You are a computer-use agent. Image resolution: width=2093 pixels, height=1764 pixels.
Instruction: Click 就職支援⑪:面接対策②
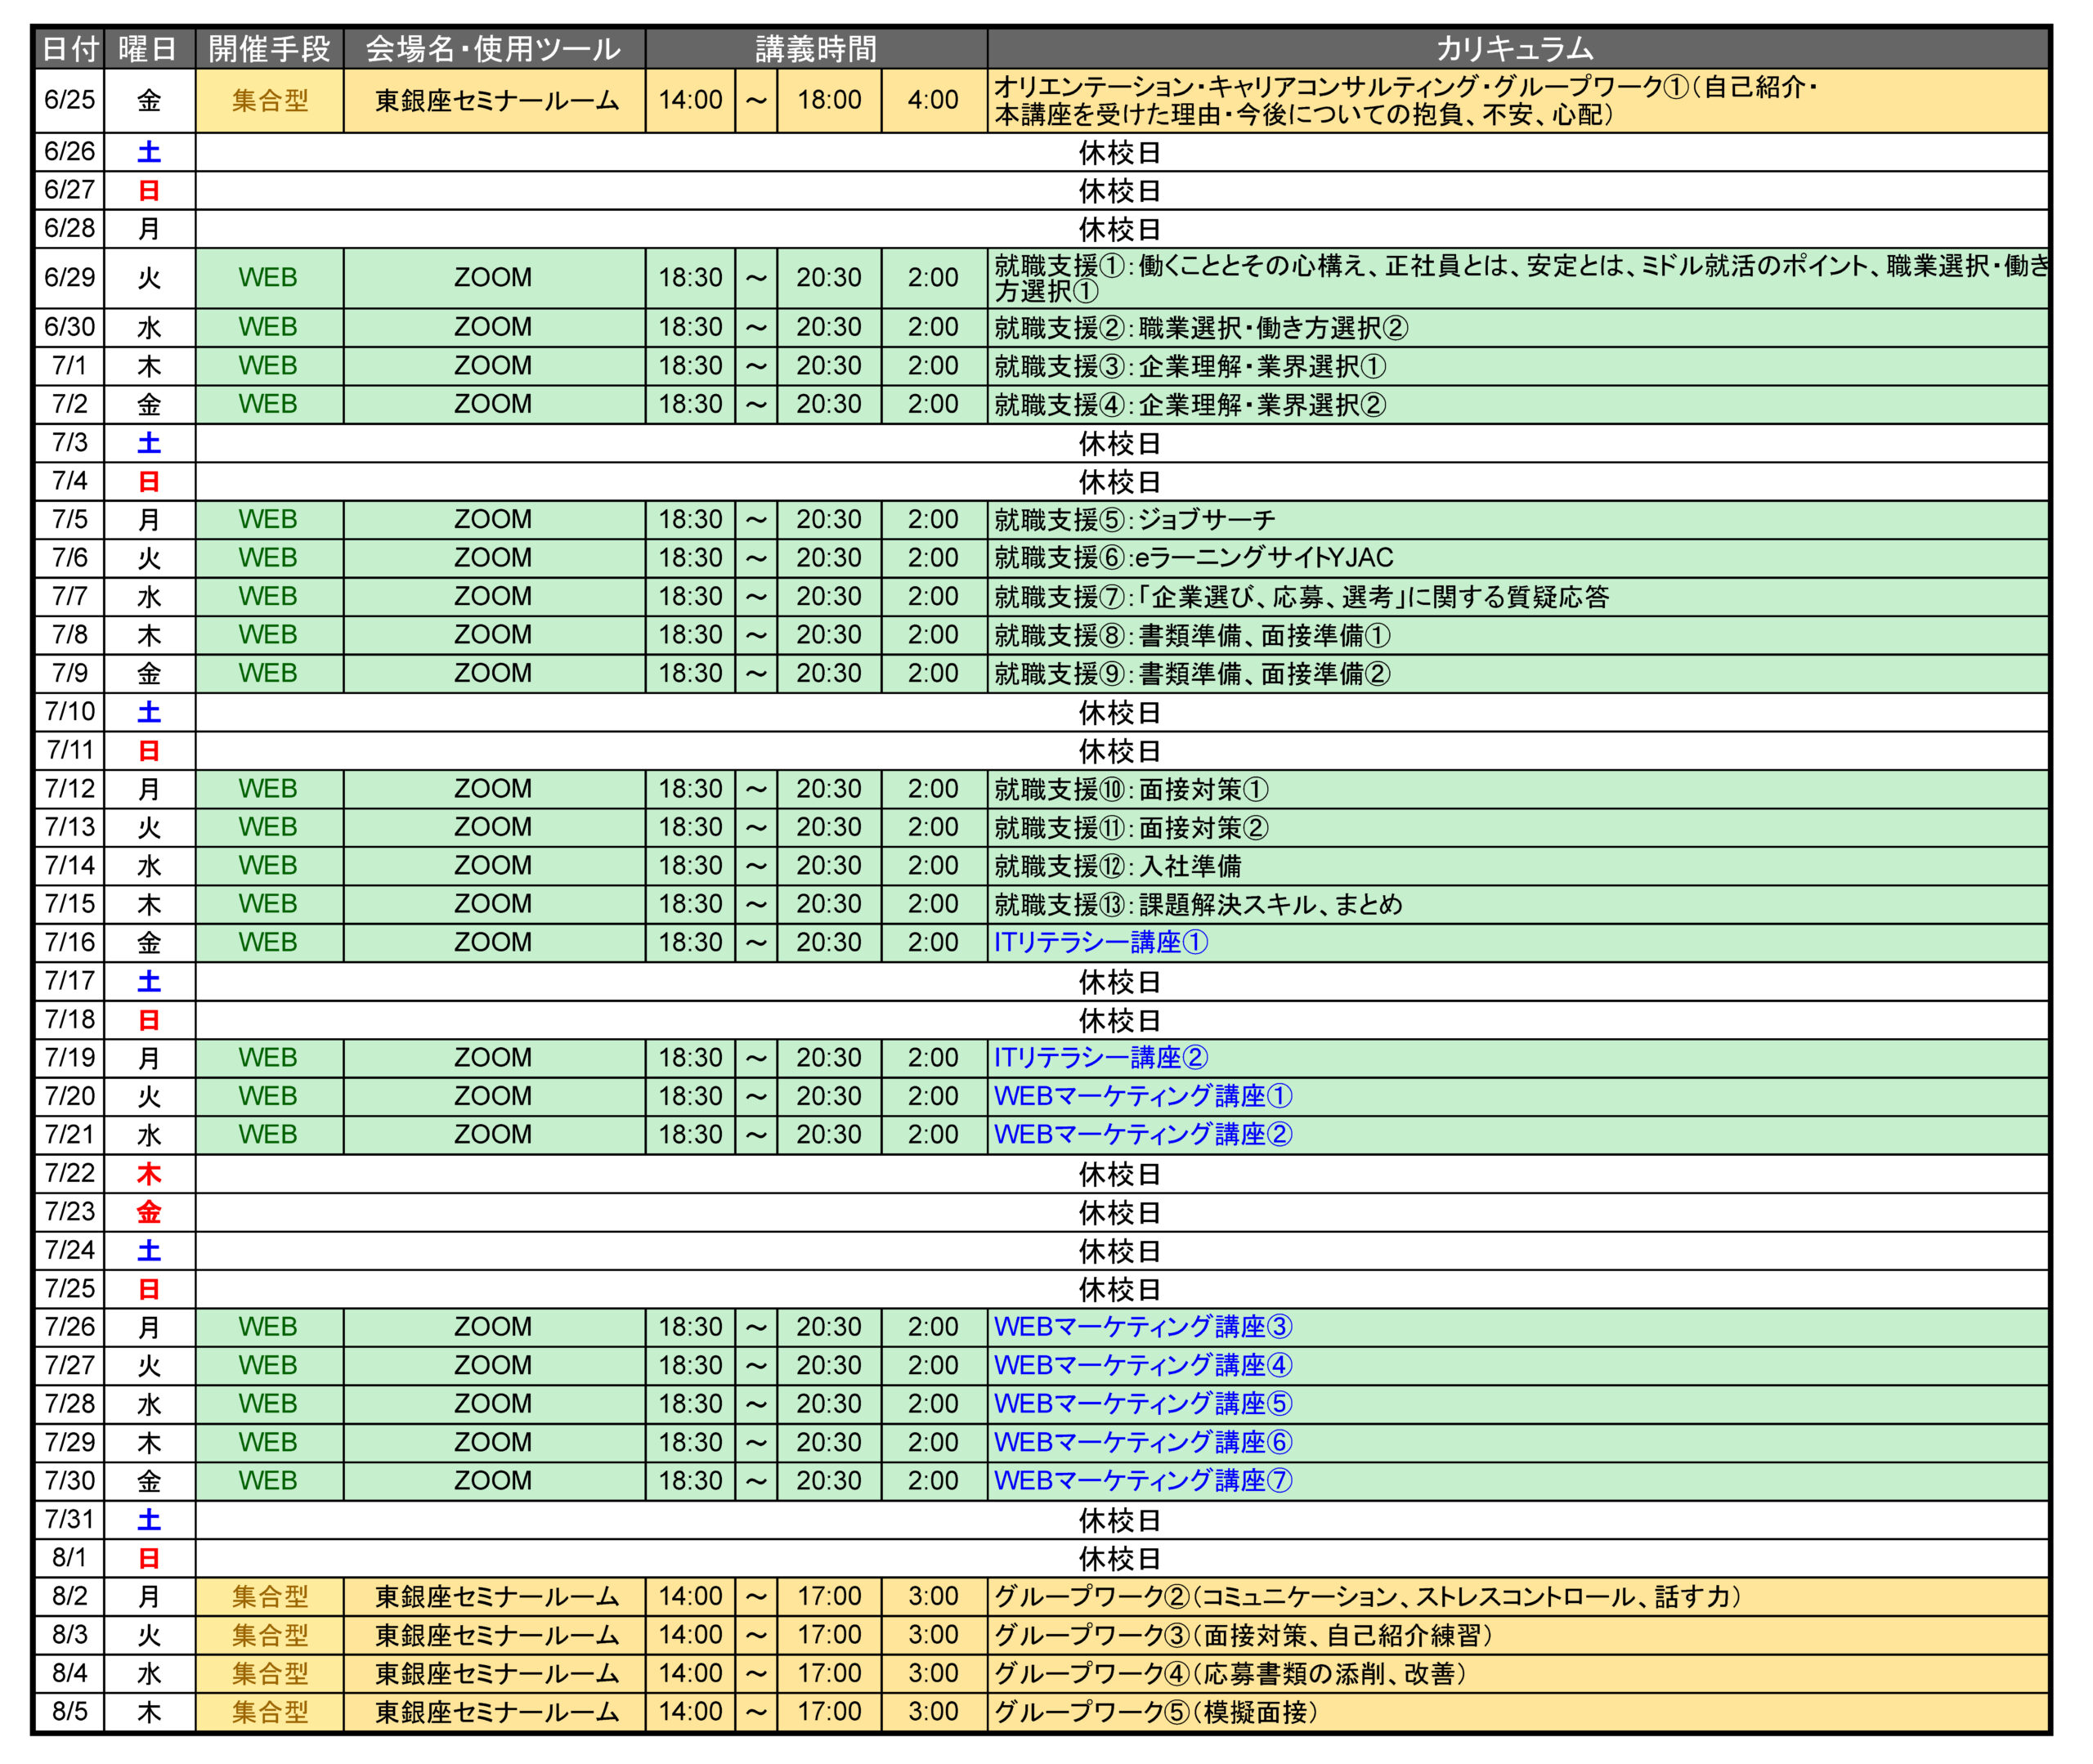point(1131,828)
